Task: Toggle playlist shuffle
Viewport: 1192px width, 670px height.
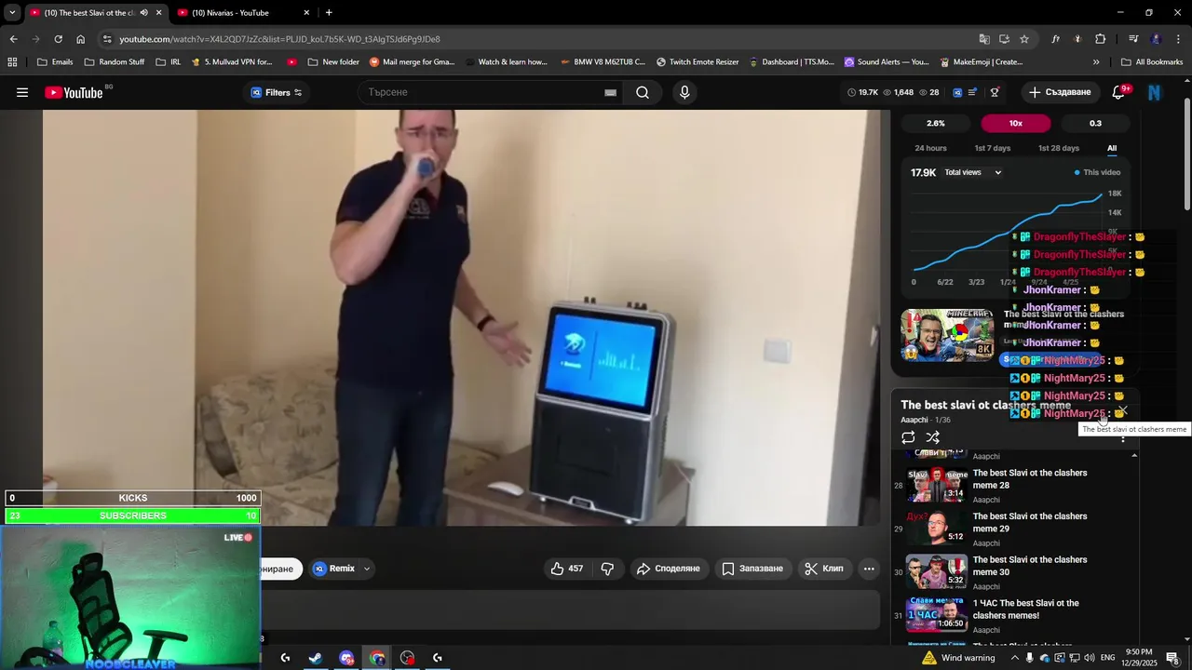Action: coord(932,437)
